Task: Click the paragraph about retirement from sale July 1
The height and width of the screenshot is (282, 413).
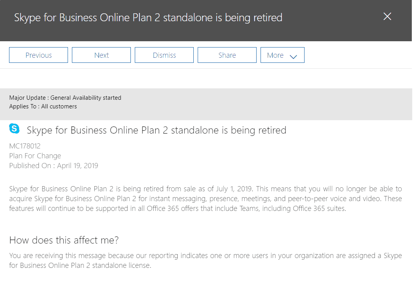Action: (206, 198)
